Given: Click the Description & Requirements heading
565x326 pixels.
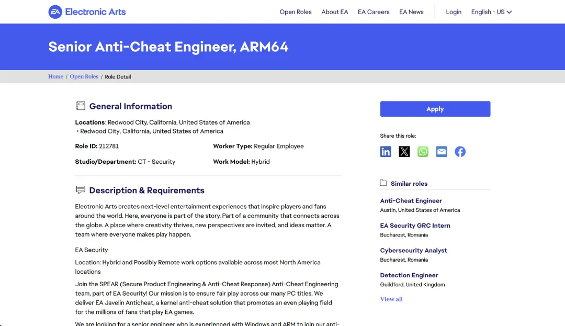Looking at the screenshot, I should 146,190.
